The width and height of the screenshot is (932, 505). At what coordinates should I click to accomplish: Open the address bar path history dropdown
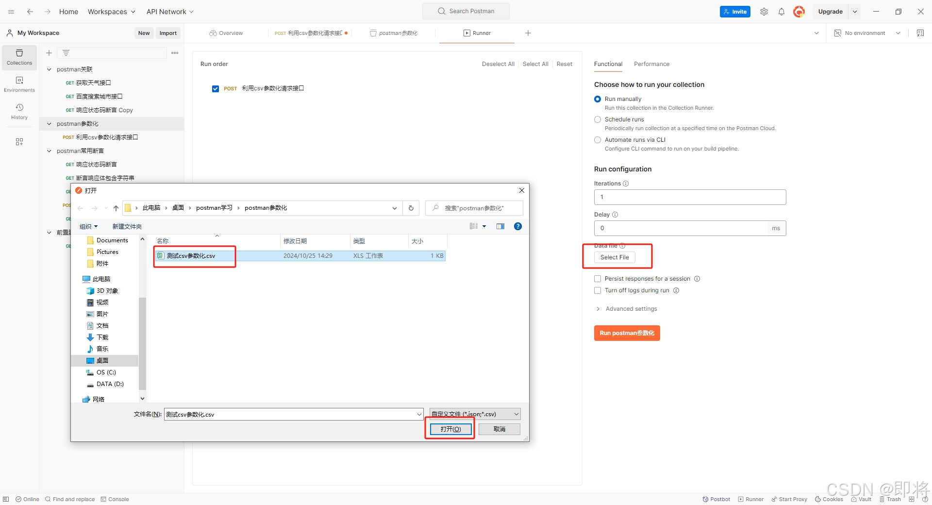tap(395, 208)
